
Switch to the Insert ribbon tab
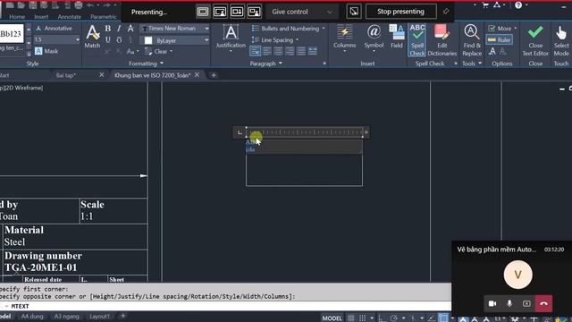coord(41,17)
